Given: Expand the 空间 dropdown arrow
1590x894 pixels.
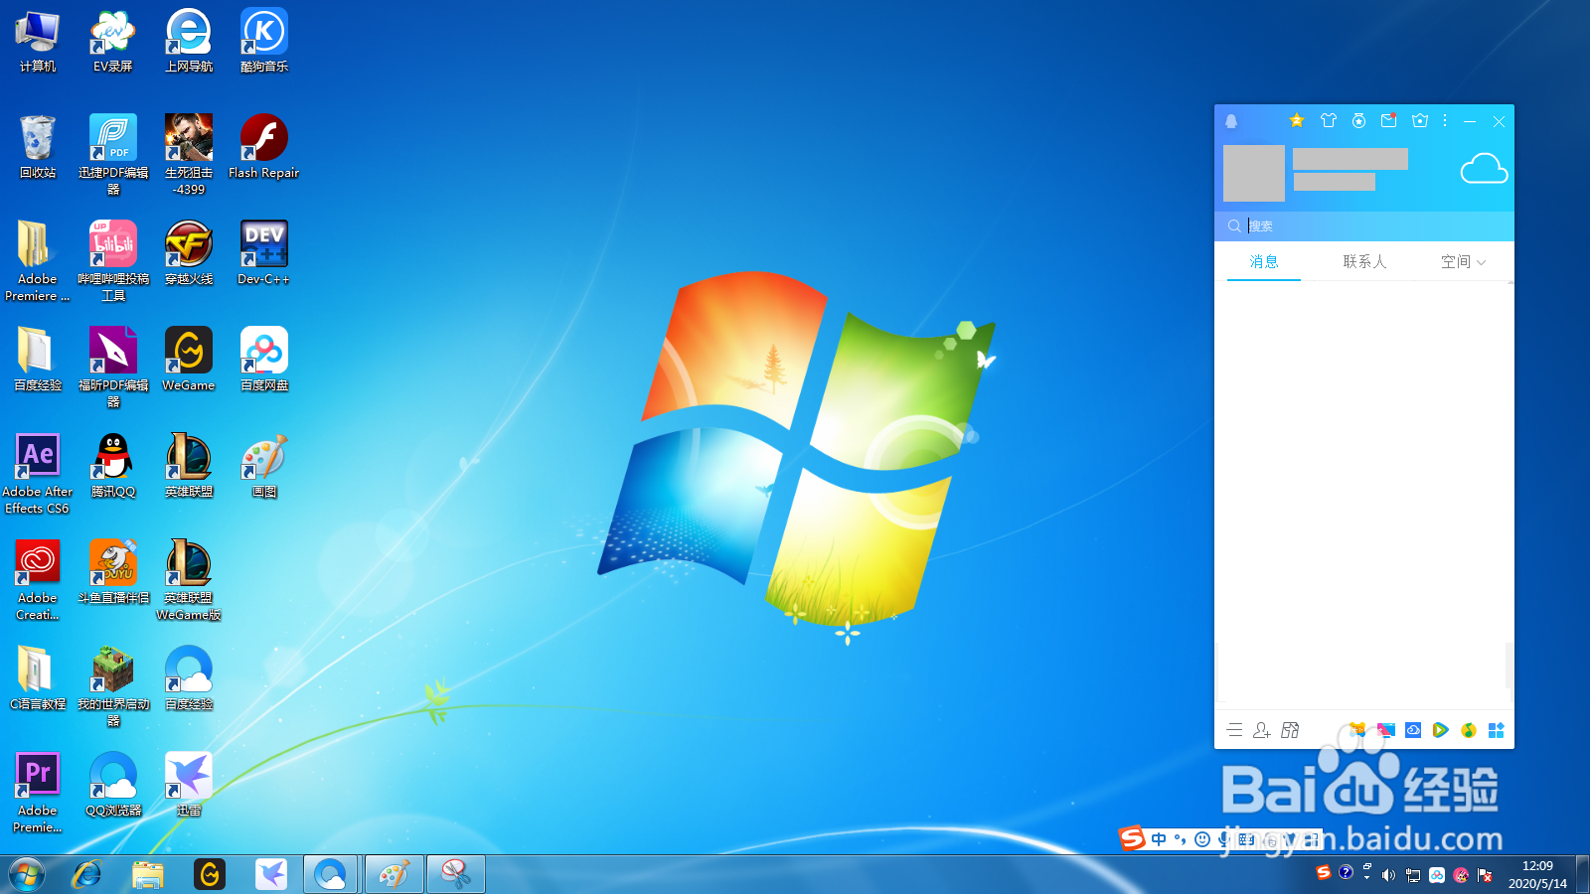Looking at the screenshot, I should pos(1482,262).
